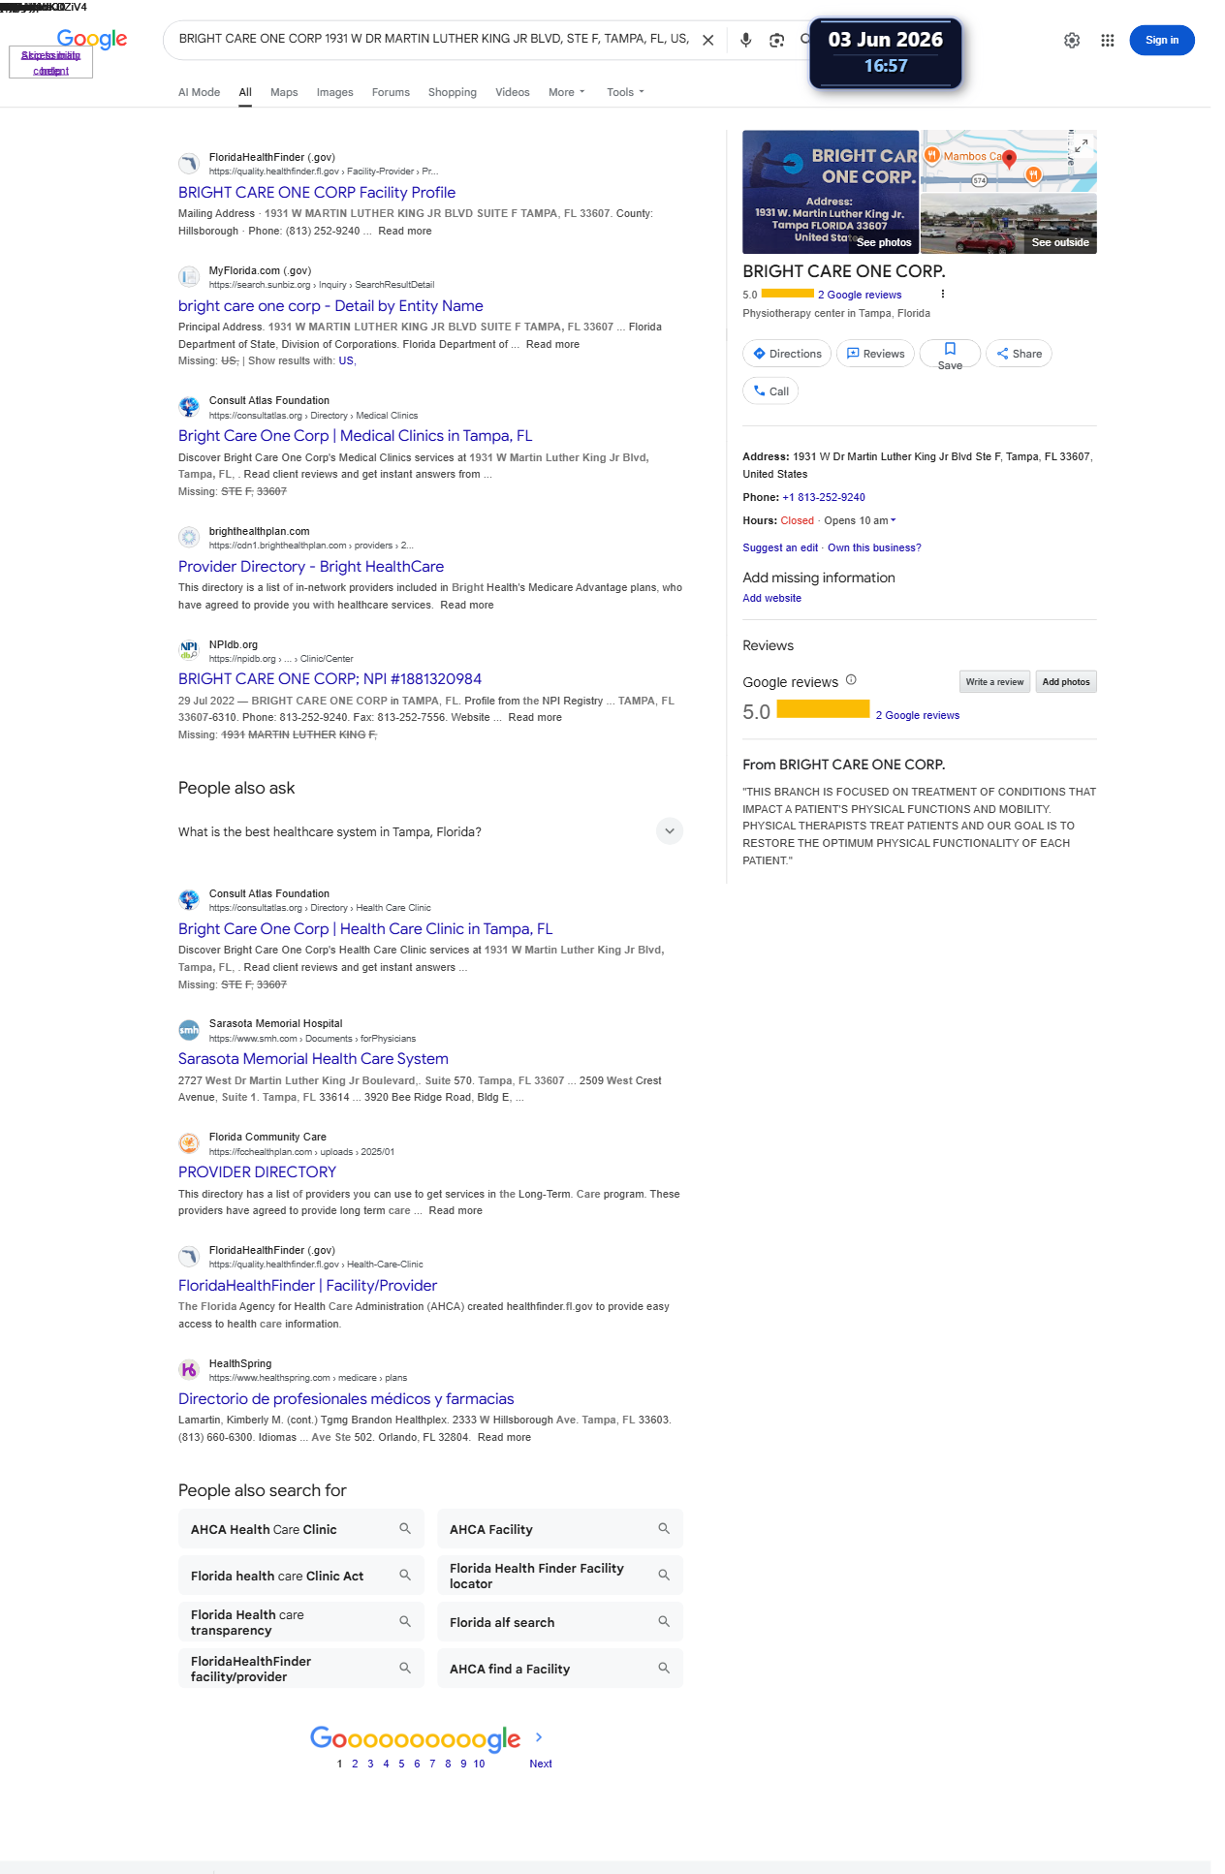
Task: Call Bright Care One Corp button
Action: pos(770,391)
